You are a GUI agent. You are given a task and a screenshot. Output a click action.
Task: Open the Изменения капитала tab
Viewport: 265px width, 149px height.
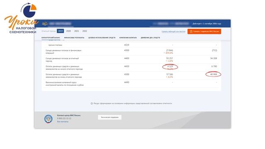(128, 38)
